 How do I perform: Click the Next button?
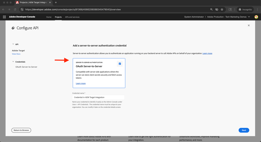coord(244,130)
